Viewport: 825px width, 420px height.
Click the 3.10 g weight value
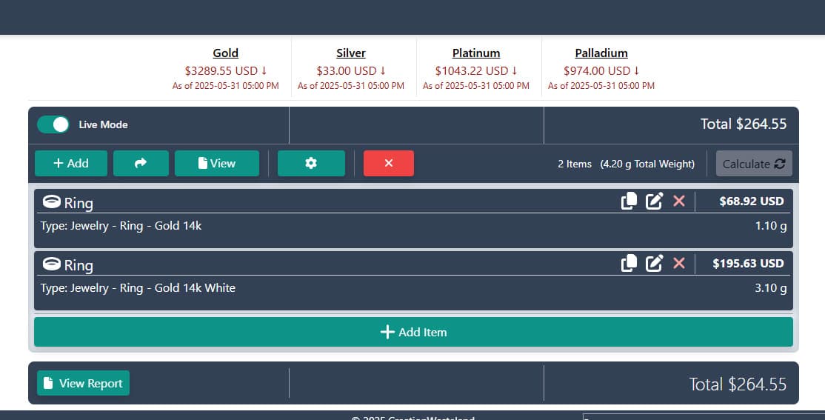pos(771,288)
